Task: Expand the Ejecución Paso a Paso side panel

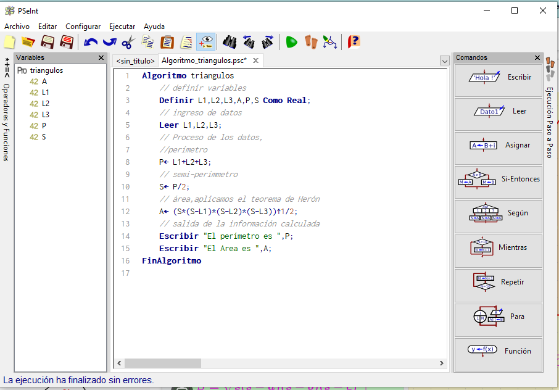Action: [x=550, y=109]
